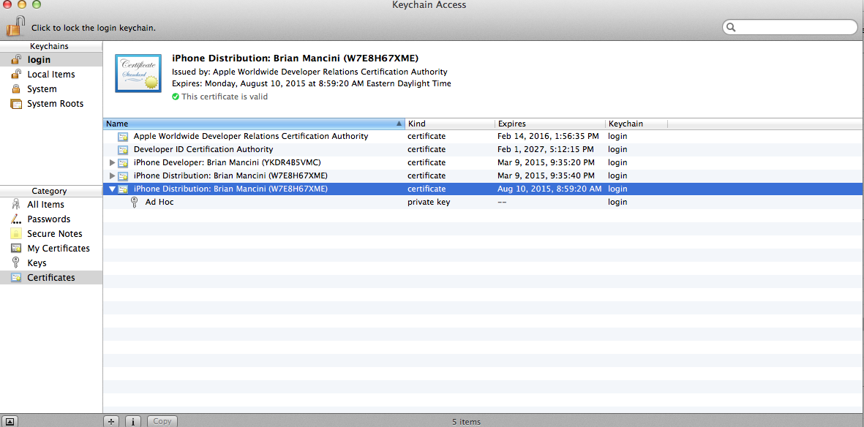Click the Ad Hoc key icon
The height and width of the screenshot is (427, 864).
[x=135, y=203]
